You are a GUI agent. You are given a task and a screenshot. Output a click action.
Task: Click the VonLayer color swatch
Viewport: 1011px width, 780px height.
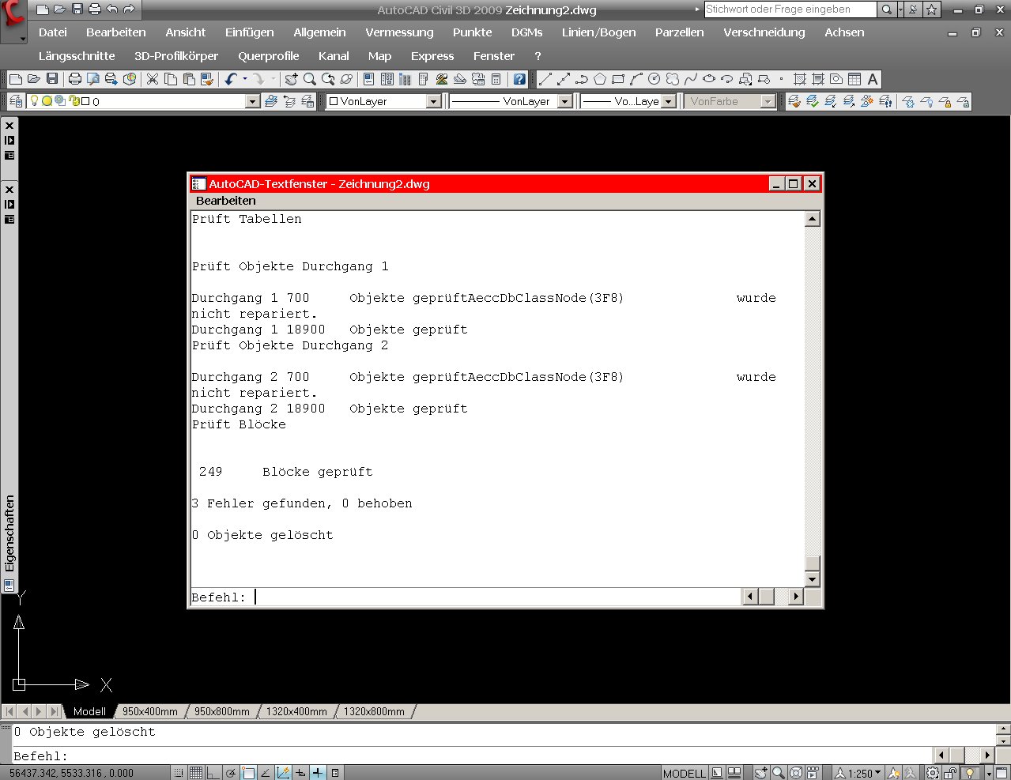[x=334, y=101]
